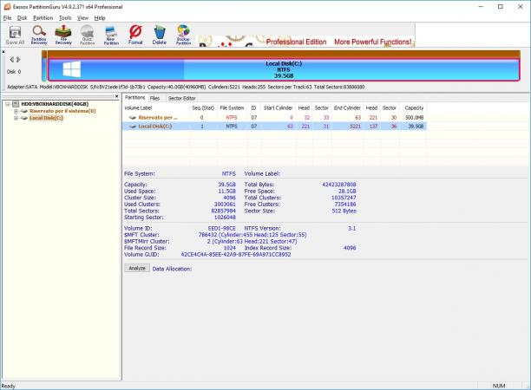Click the Ready status bar text
Image resolution: width=531 pixels, height=390 pixels.
[x=8, y=386]
